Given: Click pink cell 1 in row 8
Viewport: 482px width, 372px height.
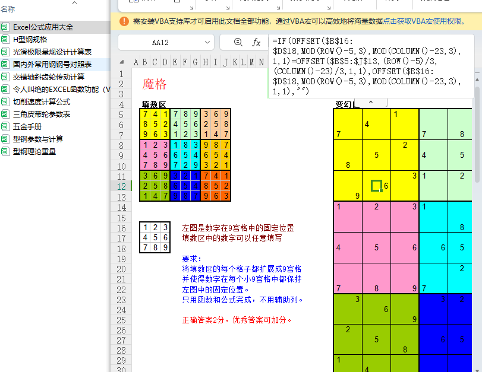Looking at the screenshot, I should (145, 145).
